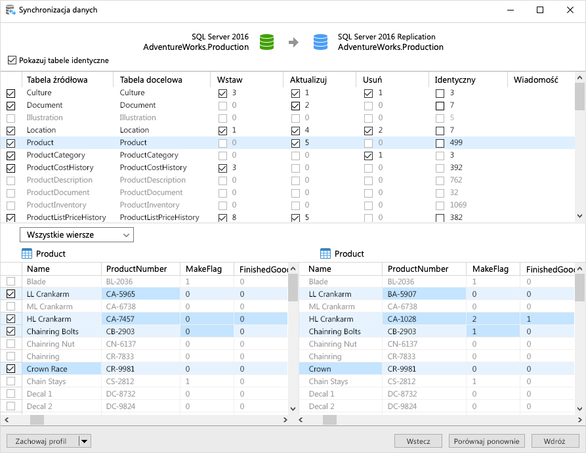The height and width of the screenshot is (453, 586).
Task: Sort by Tabela źródłowa column header
Action: pos(68,79)
